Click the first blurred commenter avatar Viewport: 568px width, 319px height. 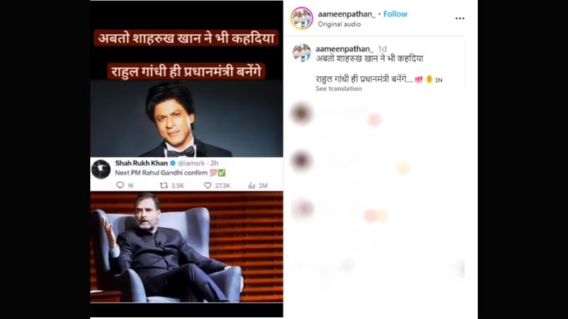[x=301, y=113]
